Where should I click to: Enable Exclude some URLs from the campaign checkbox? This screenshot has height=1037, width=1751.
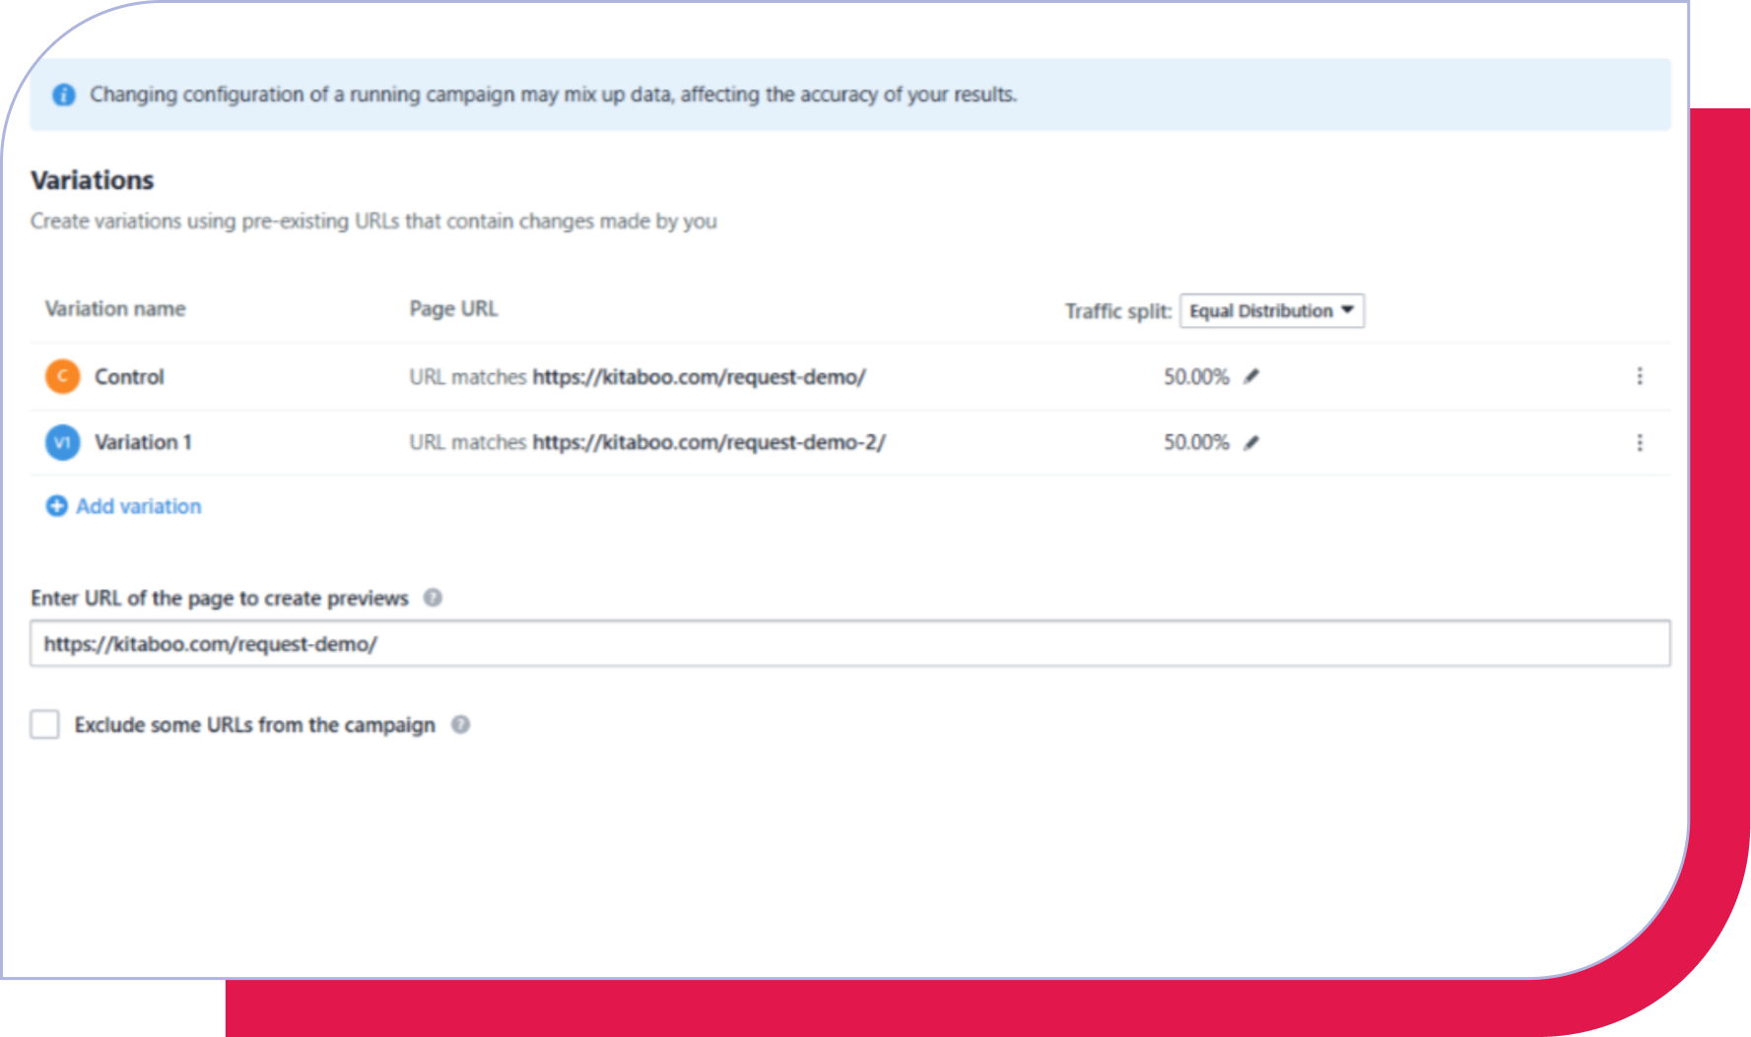pos(44,725)
